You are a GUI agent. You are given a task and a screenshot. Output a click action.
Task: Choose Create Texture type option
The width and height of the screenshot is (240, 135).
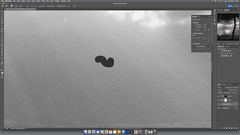point(42,6)
